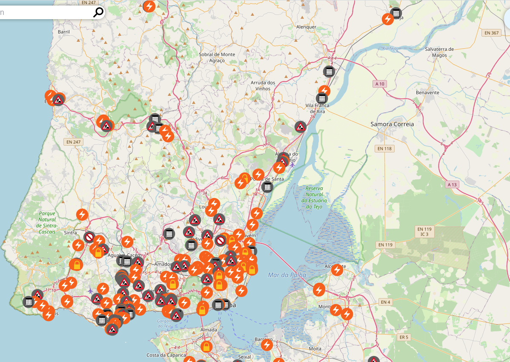Select the roadworks marker south of Vila Franca de Xira
This screenshot has height=362, width=510.
point(301,126)
